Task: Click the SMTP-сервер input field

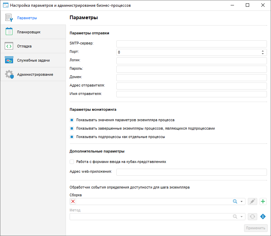Action: (x=191, y=44)
